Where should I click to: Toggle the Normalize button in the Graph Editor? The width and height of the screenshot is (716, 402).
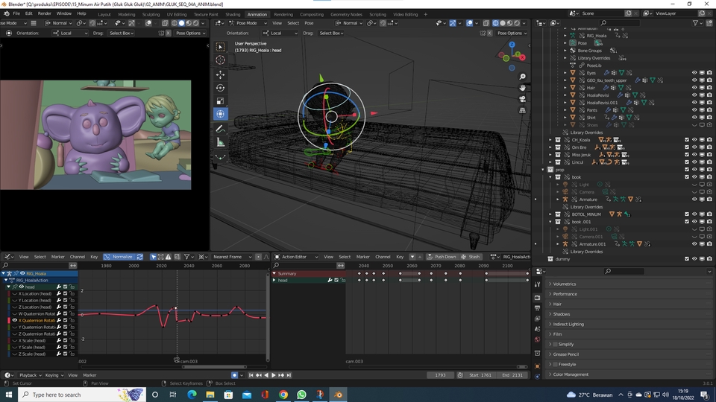(x=119, y=257)
